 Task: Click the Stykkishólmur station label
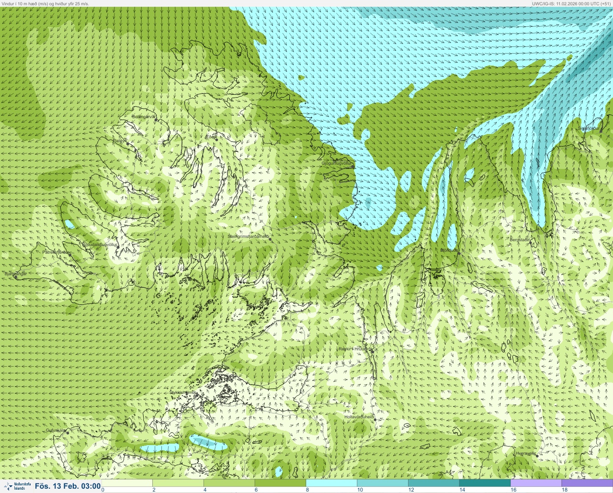coord(182,392)
